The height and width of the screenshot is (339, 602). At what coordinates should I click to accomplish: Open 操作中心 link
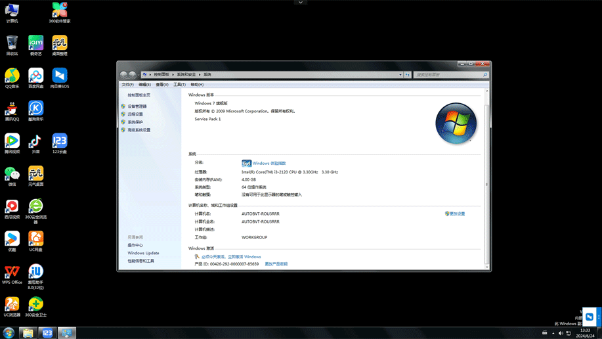pyautogui.click(x=135, y=245)
